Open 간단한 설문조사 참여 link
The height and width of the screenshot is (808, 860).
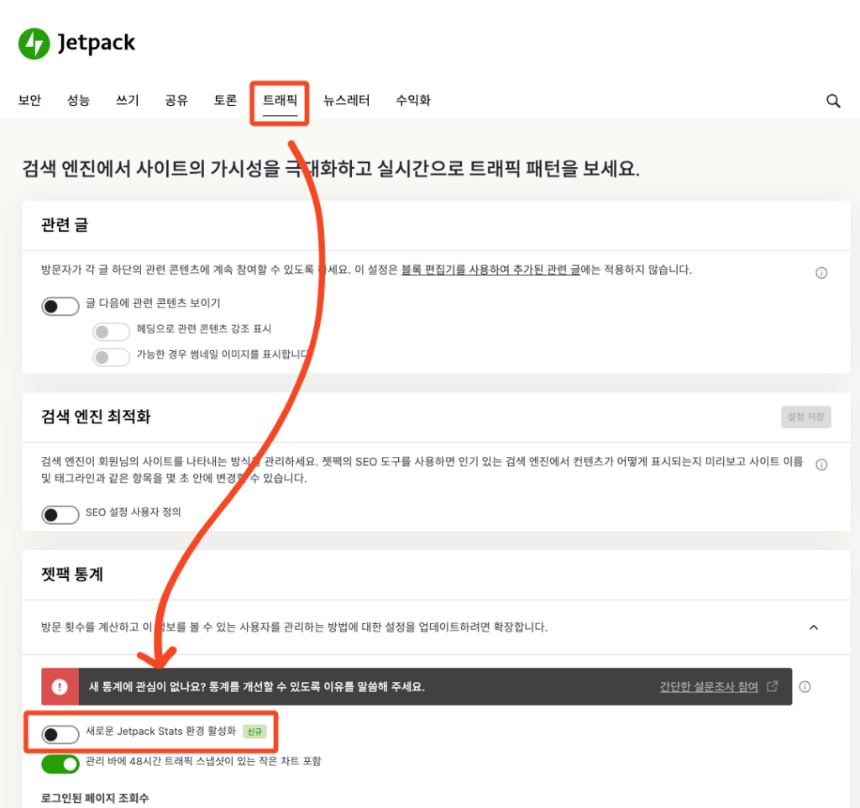point(709,687)
